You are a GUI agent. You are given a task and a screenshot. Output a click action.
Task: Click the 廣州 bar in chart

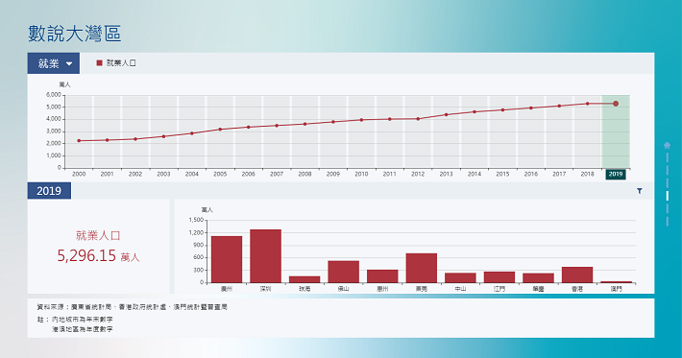tap(227, 259)
